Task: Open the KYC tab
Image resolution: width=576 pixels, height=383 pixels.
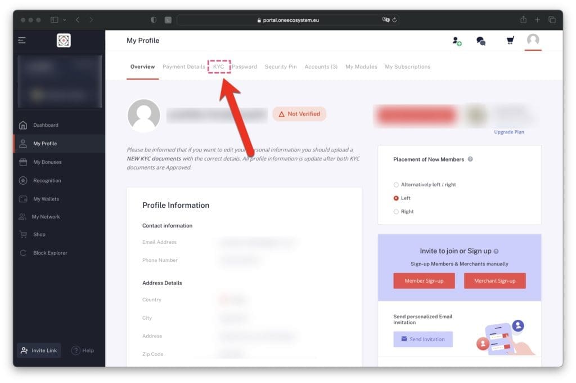Action: coord(219,66)
